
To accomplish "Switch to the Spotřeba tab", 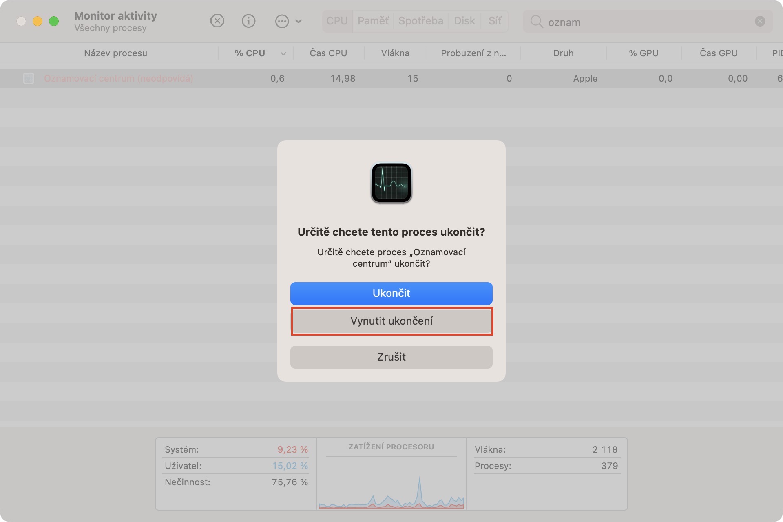I will click(x=420, y=21).
